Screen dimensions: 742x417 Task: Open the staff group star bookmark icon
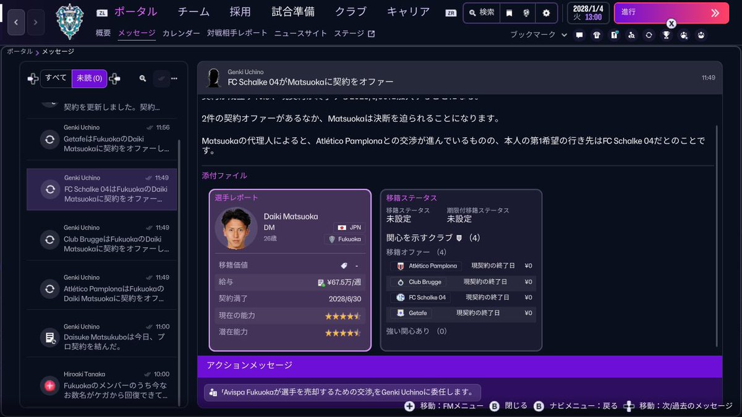pyautogui.click(x=683, y=35)
